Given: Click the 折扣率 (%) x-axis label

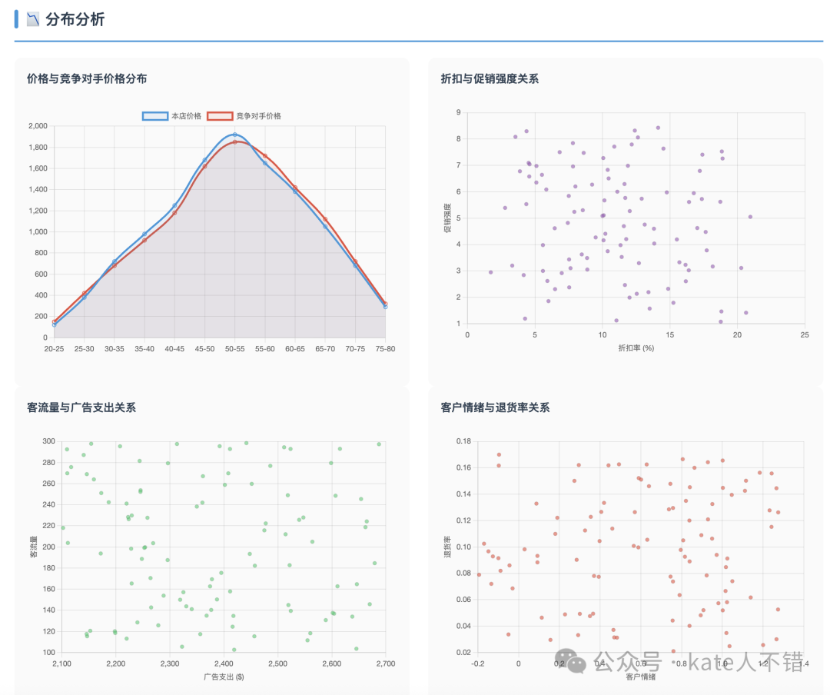Looking at the screenshot, I should pos(636,348).
